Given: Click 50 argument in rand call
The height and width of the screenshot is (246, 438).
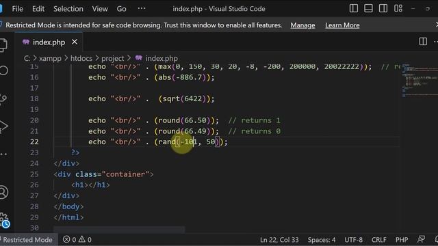Looking at the screenshot, I should [x=211, y=141].
